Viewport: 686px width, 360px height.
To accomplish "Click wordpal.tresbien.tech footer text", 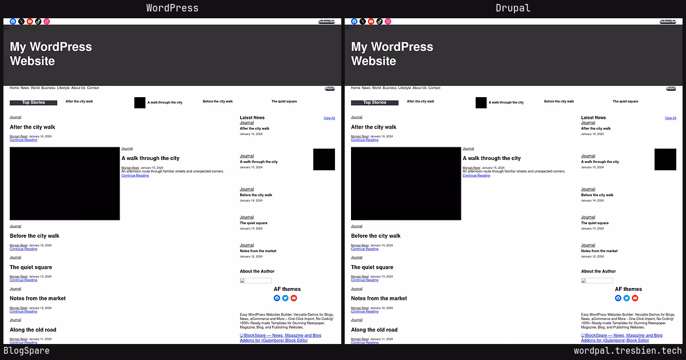I will (x=628, y=351).
